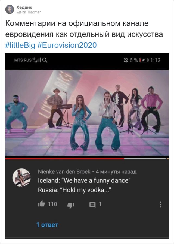Screen dimensions: 174x244
Task: Open the commenter's avatar picture
Action: [22, 178]
